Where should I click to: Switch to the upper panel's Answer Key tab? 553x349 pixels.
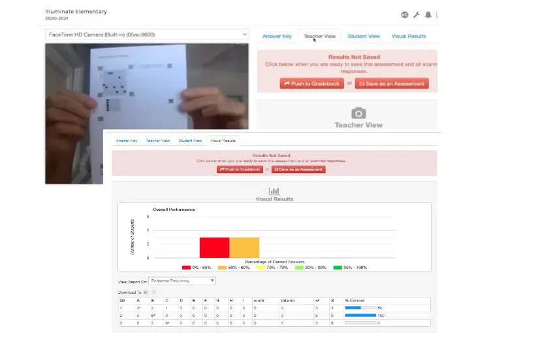click(277, 36)
